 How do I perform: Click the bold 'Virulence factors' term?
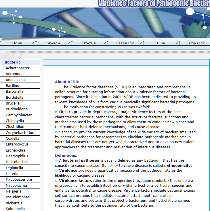(75, 181)
